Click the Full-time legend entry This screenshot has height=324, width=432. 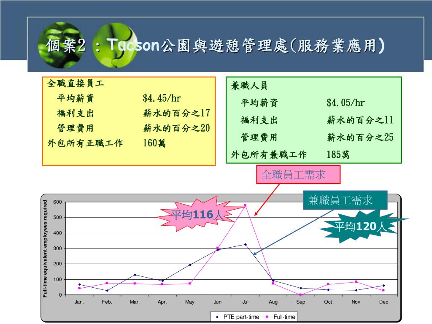coord(279,317)
